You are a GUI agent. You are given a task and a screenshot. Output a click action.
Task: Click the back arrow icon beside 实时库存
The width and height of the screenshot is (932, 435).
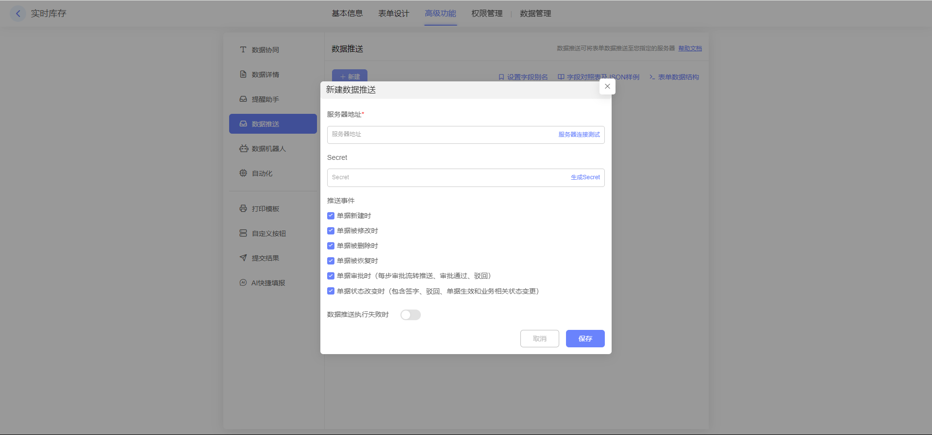pyautogui.click(x=18, y=14)
